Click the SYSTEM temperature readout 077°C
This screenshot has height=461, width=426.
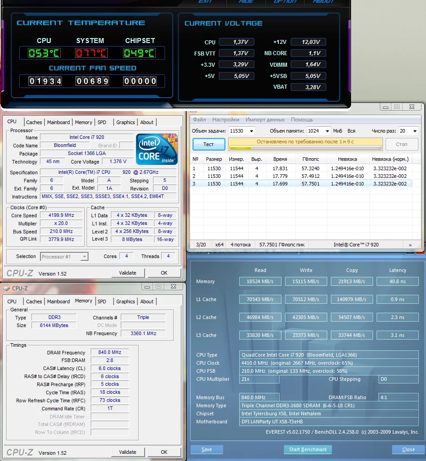[x=91, y=53]
